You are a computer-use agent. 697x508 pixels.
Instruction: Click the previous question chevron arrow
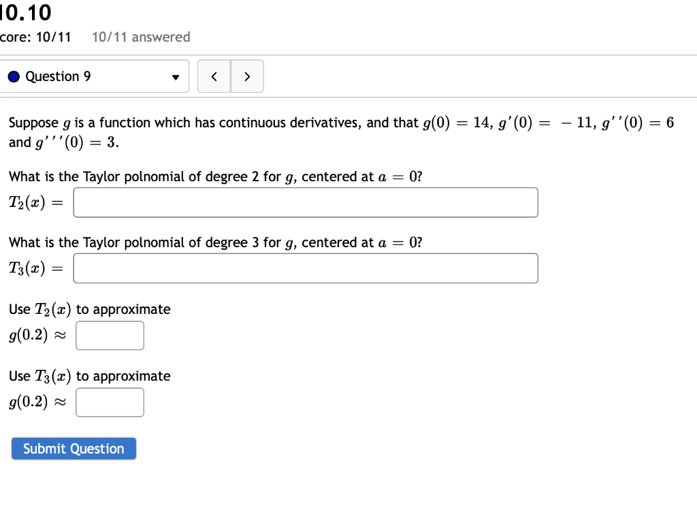click(214, 76)
